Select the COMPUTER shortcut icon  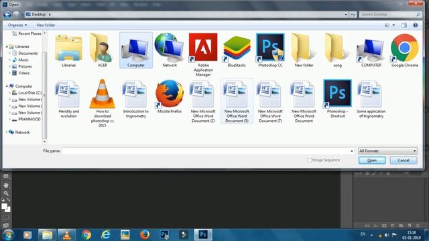point(371,50)
